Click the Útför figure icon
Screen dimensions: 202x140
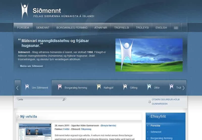149,87
